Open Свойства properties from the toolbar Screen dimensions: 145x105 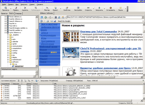[x=67, y=8]
